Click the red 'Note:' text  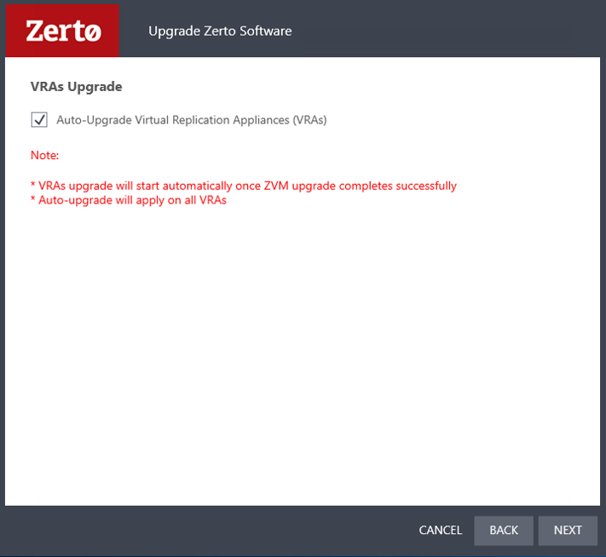point(45,155)
